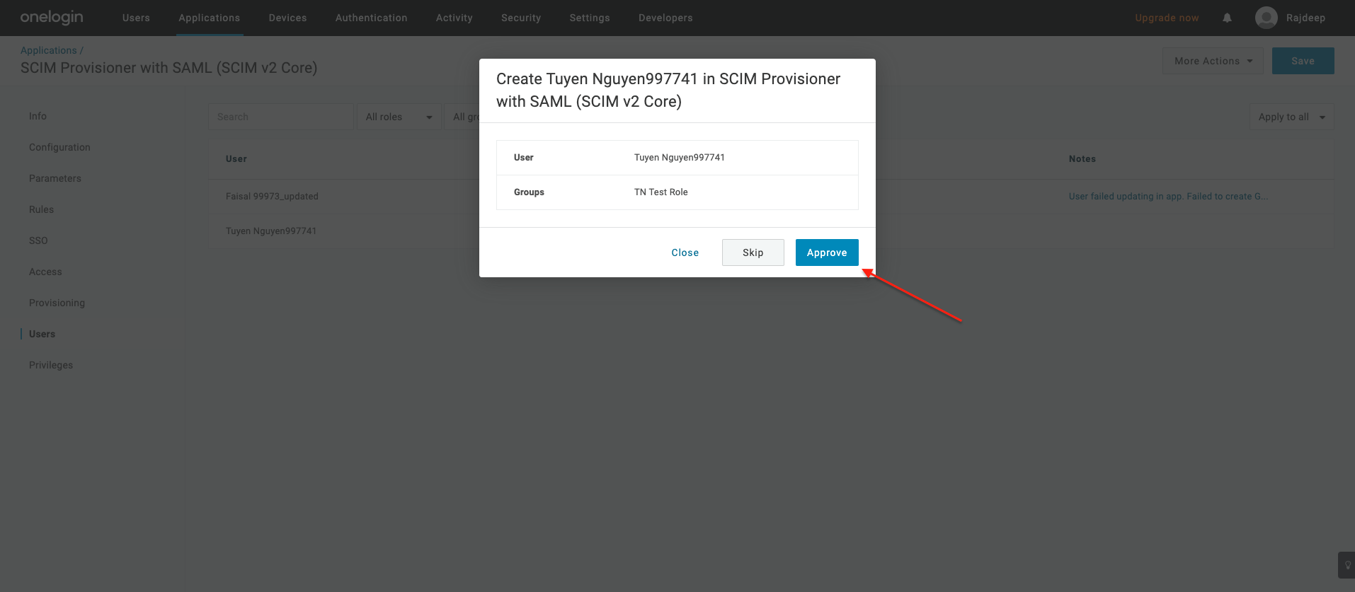Open the Applications menu in navbar

coord(209,18)
